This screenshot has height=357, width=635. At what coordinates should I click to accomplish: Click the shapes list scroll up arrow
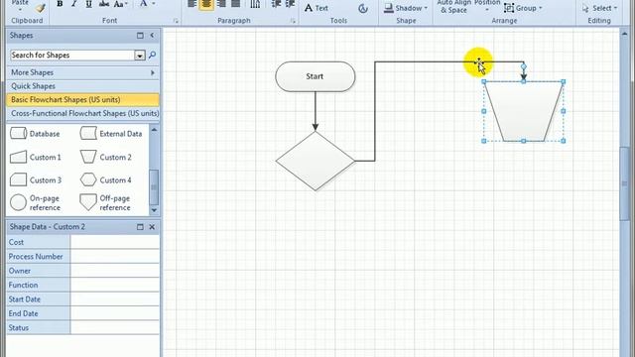point(154,130)
